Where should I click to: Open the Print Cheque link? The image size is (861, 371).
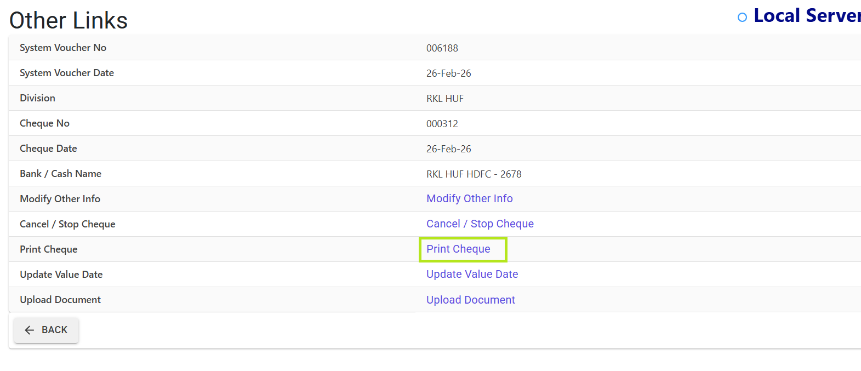tap(458, 249)
